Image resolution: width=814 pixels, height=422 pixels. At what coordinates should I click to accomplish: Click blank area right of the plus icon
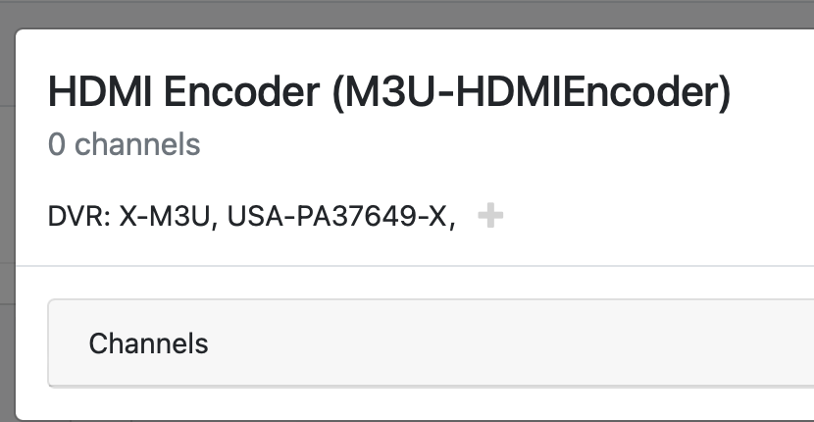tap(637, 216)
